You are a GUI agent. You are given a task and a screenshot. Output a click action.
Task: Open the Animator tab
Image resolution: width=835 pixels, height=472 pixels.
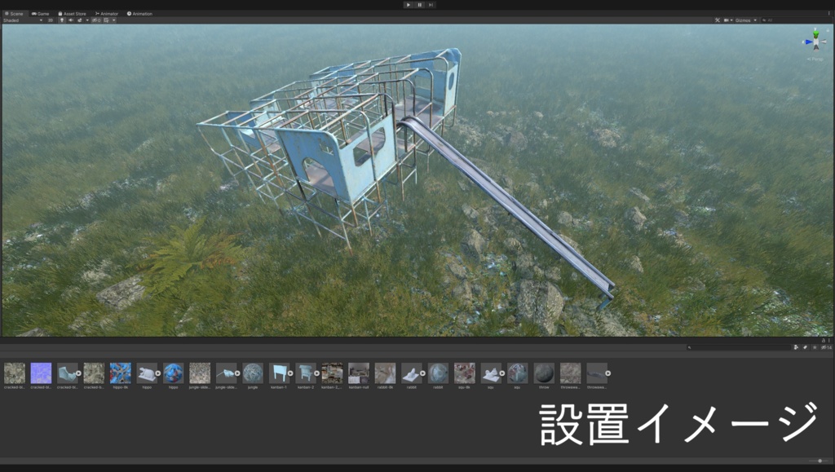coord(107,14)
